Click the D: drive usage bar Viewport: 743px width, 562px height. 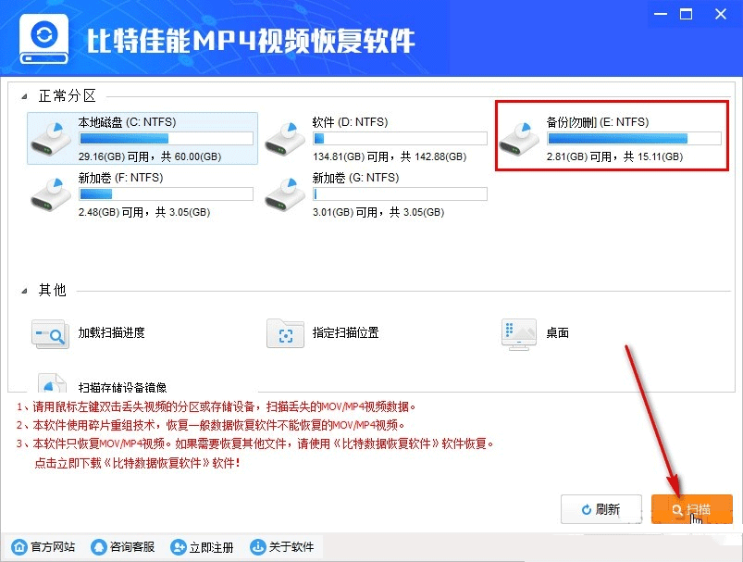(x=400, y=139)
